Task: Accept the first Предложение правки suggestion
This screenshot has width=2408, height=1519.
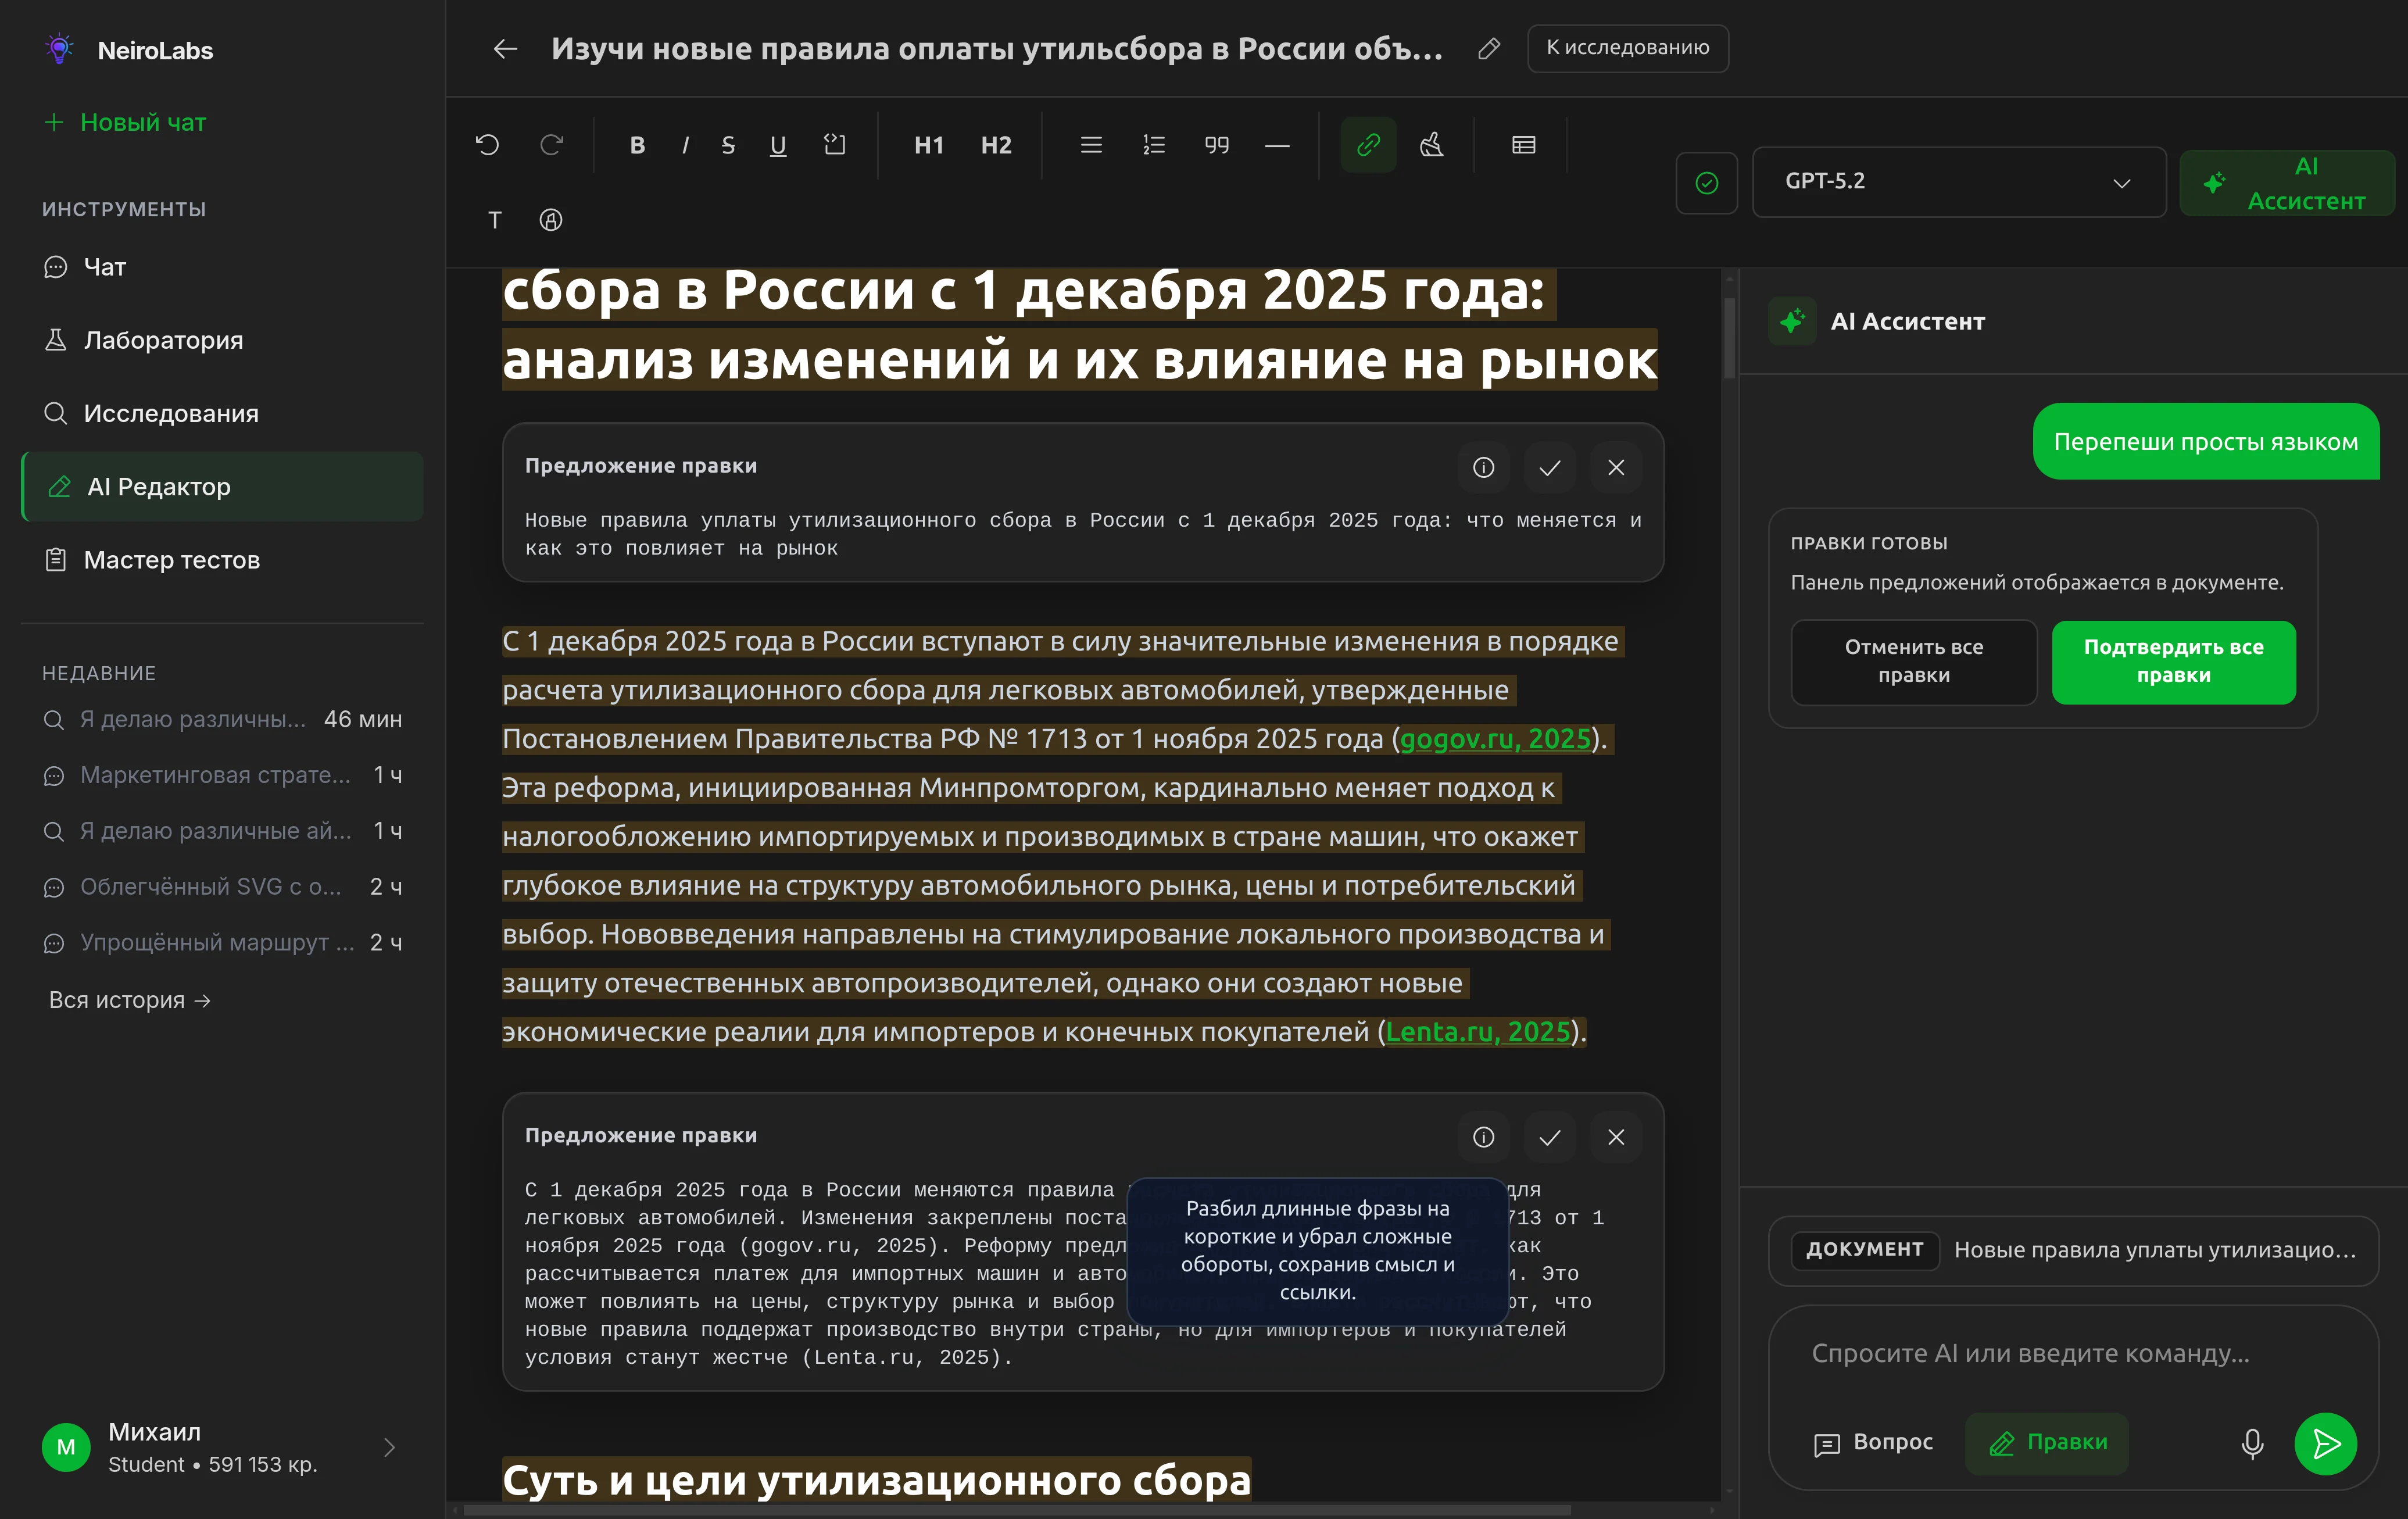Action: coord(1549,467)
